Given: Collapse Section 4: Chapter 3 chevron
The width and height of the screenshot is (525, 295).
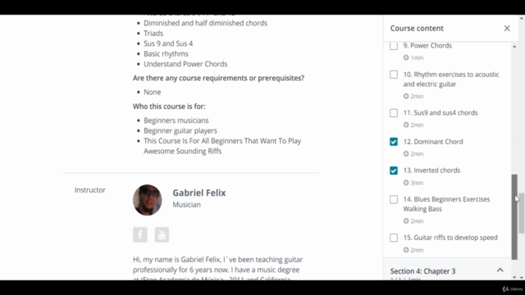Looking at the screenshot, I should (x=500, y=270).
